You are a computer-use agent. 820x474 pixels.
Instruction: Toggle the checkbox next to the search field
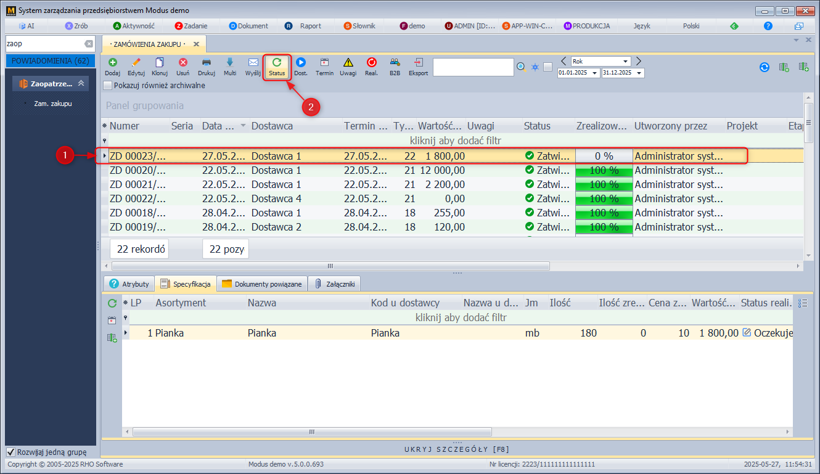[547, 67]
